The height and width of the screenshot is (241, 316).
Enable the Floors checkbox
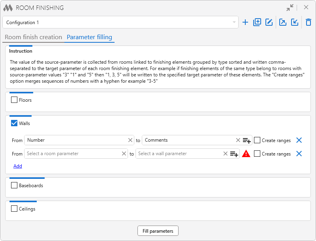15,100
